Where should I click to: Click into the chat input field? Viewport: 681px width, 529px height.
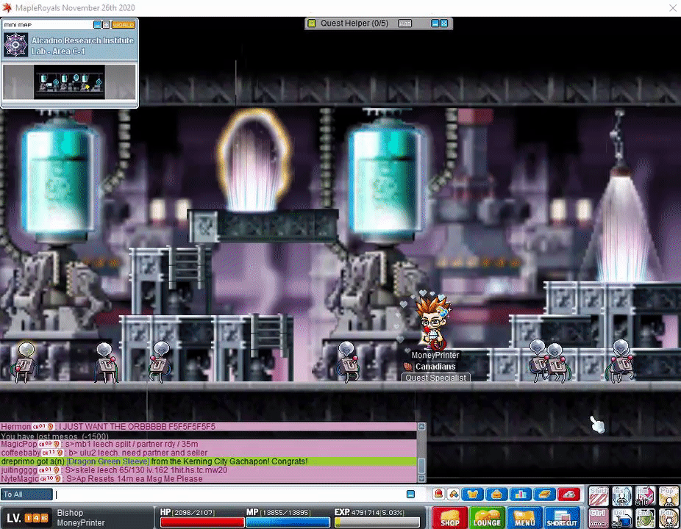pos(230,494)
